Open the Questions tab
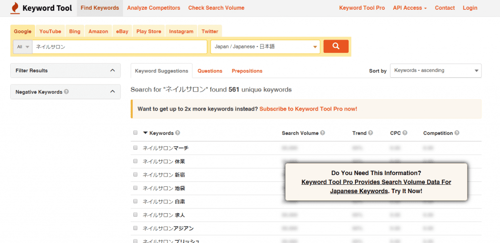The width and height of the screenshot is (500, 243). 210,71
